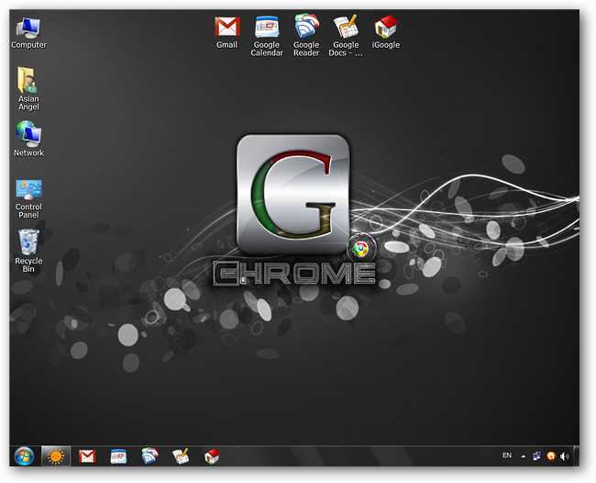The image size is (596, 483).
Task: Open Google Calendar from the taskbar
Action: click(118, 456)
